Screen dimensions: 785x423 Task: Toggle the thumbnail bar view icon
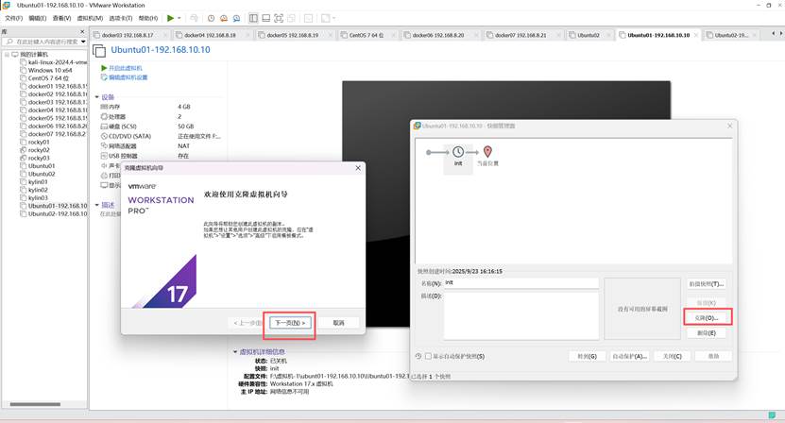click(265, 18)
